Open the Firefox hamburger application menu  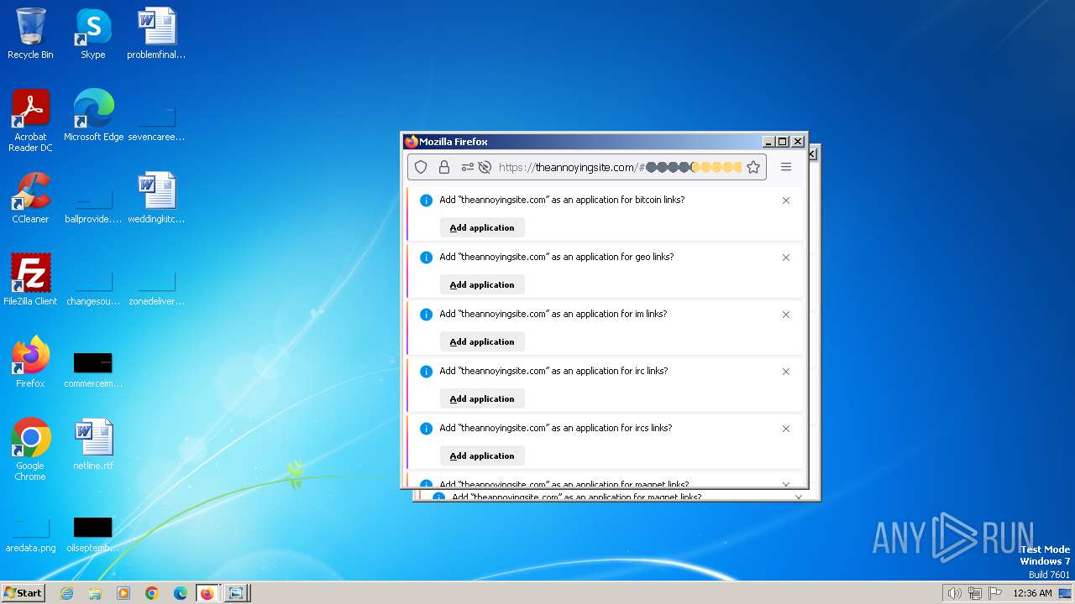click(x=786, y=167)
